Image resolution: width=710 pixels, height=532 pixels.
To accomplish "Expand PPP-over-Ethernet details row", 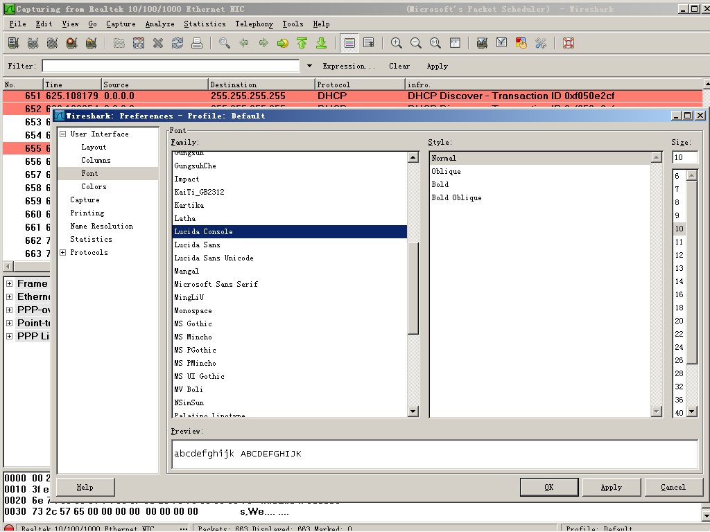I will pos(9,310).
